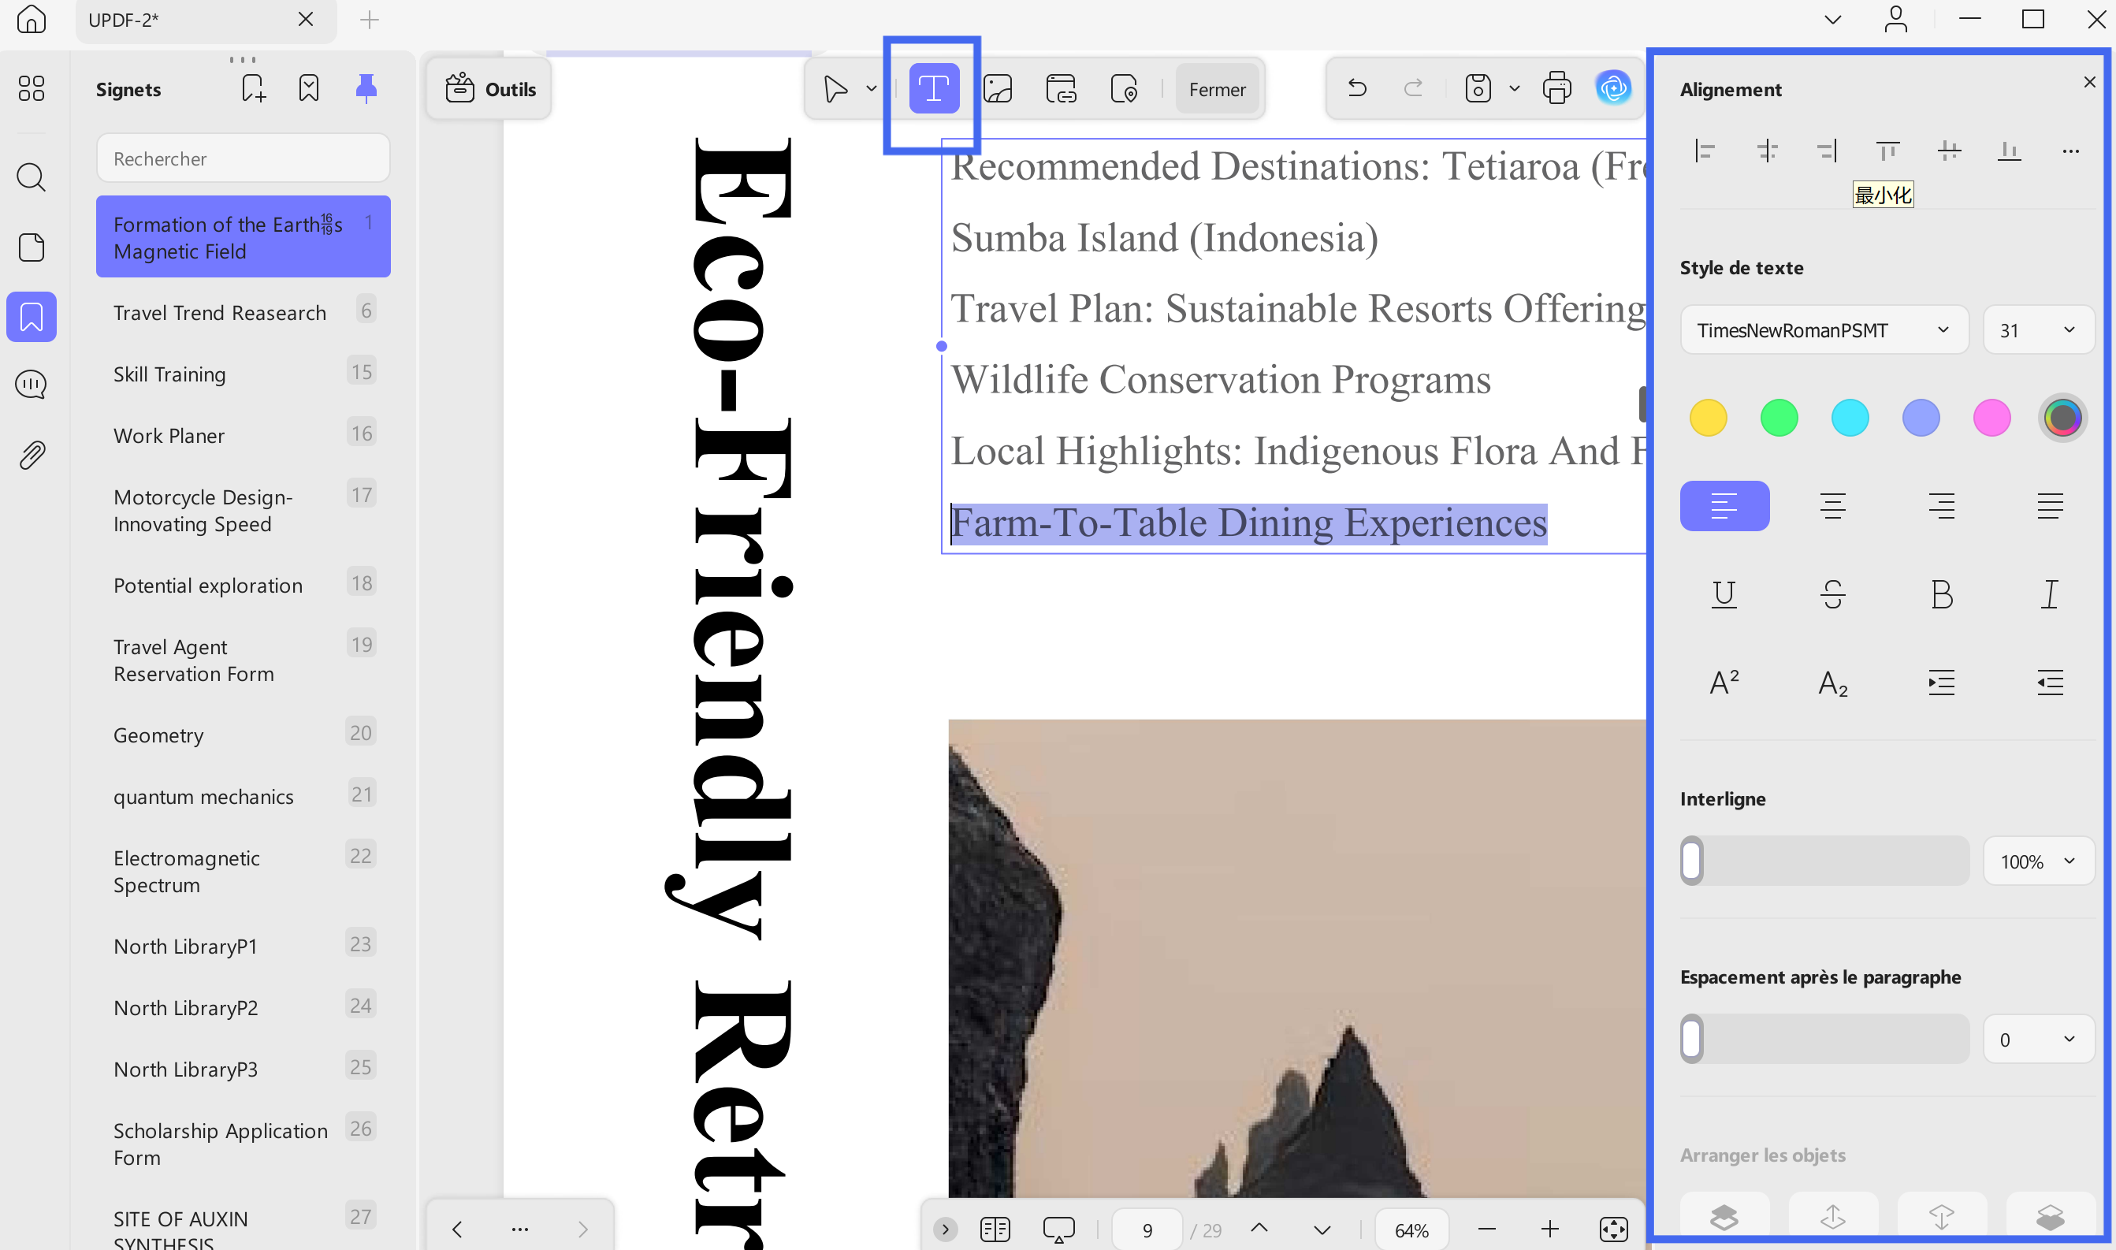
Task: Set text alignment to right
Action: click(1942, 506)
